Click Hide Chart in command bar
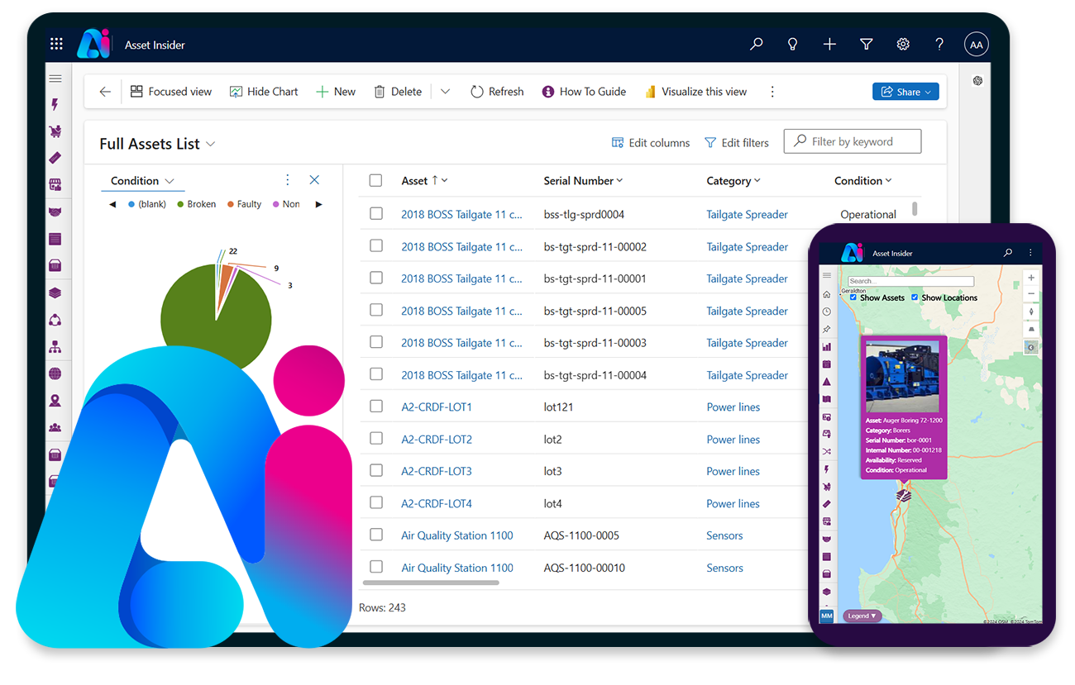Image resolution: width=1075 pixels, height=685 pixels. click(264, 92)
